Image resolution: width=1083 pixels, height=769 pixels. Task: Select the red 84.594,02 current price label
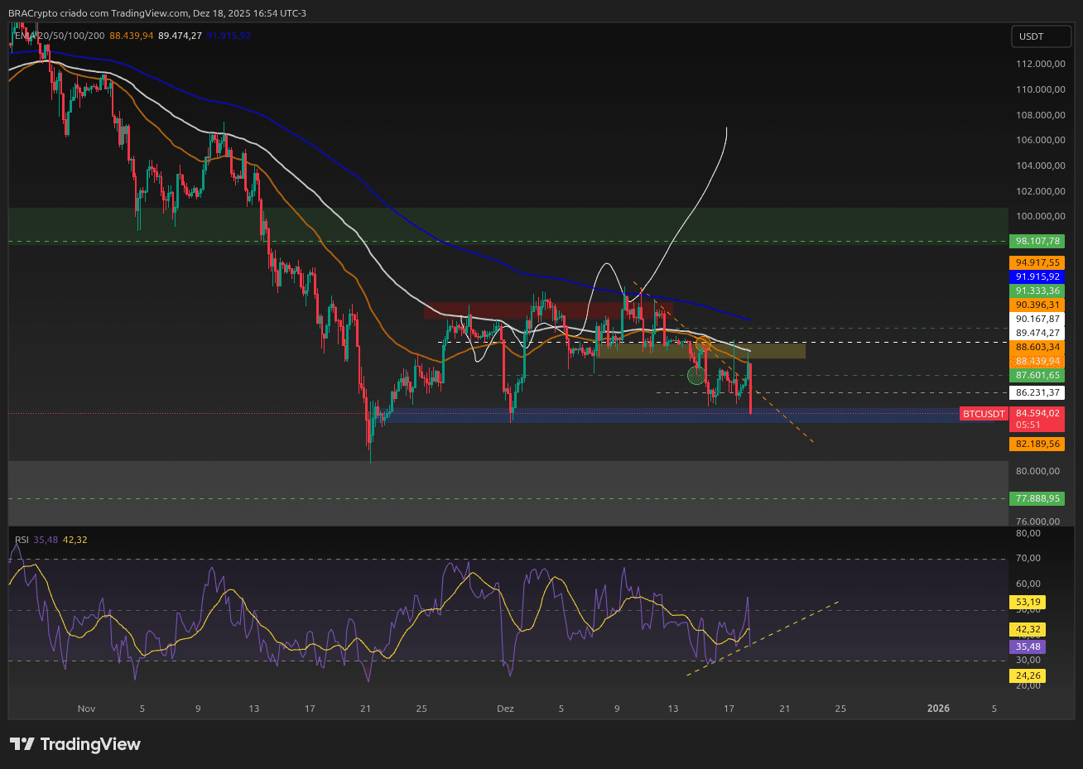pos(1037,413)
